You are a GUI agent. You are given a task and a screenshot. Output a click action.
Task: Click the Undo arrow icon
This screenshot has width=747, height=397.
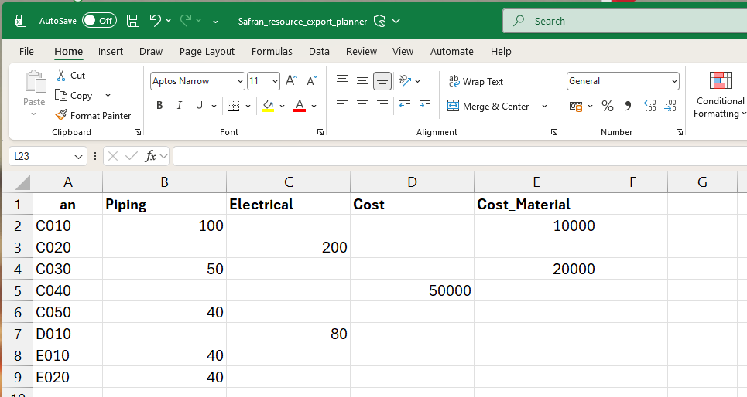coord(156,21)
